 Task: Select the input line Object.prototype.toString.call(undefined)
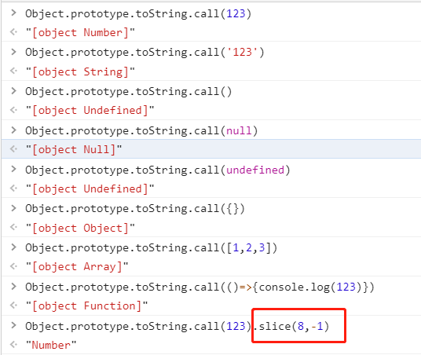pyautogui.click(x=158, y=170)
